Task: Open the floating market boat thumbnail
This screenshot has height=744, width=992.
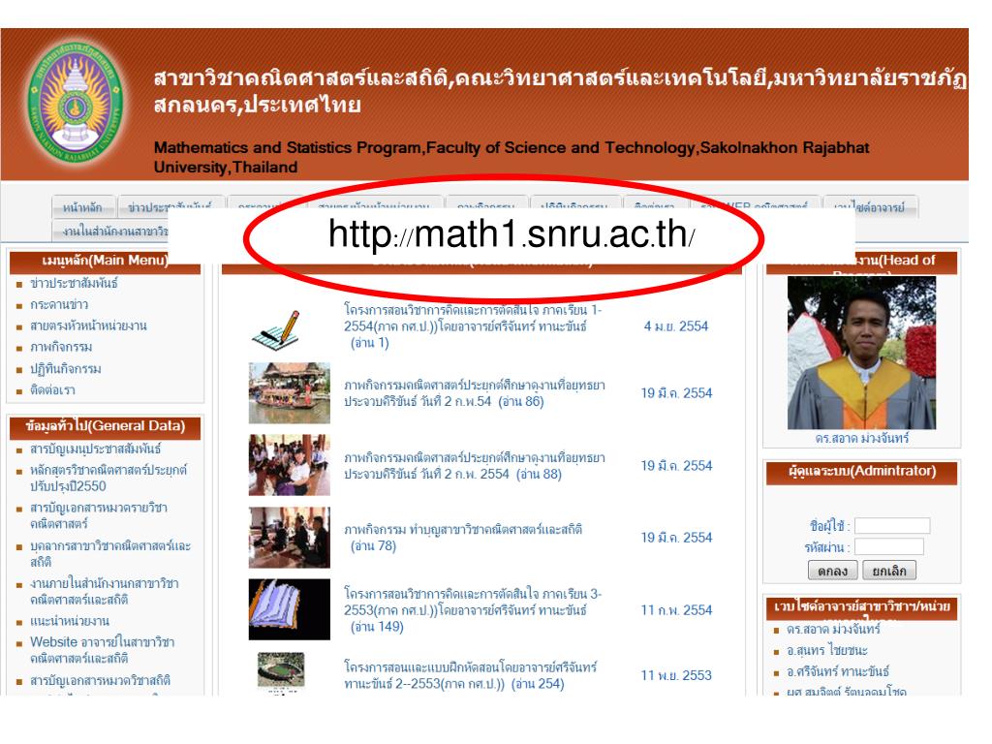Action: [x=289, y=393]
